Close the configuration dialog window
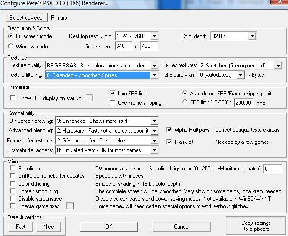 tap(280, 1)
